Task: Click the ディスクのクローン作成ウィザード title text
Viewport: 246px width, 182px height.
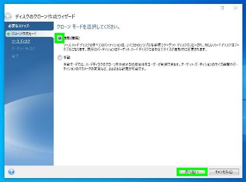Action: point(45,17)
